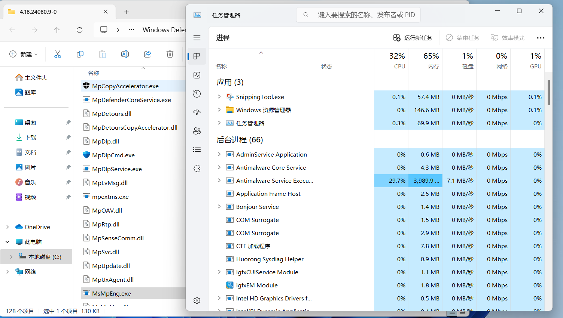This screenshot has width=563, height=318.
Task: Click 运行新任务 button in Task Manager
Action: [x=413, y=38]
